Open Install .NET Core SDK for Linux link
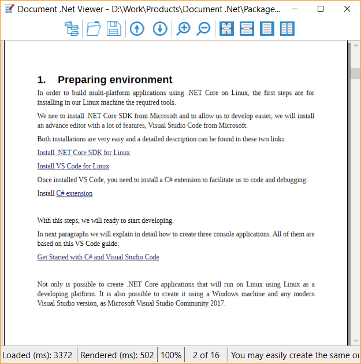The height and width of the screenshot is (364, 361). 84,153
